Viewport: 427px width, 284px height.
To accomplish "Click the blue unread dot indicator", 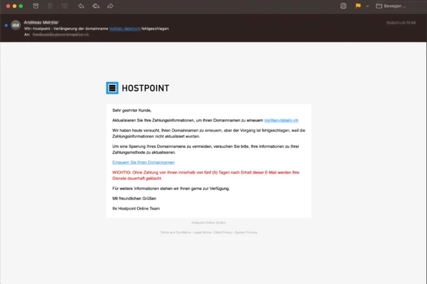I will point(6,26).
